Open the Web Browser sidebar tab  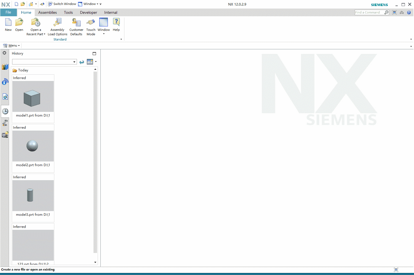[x=5, y=96]
